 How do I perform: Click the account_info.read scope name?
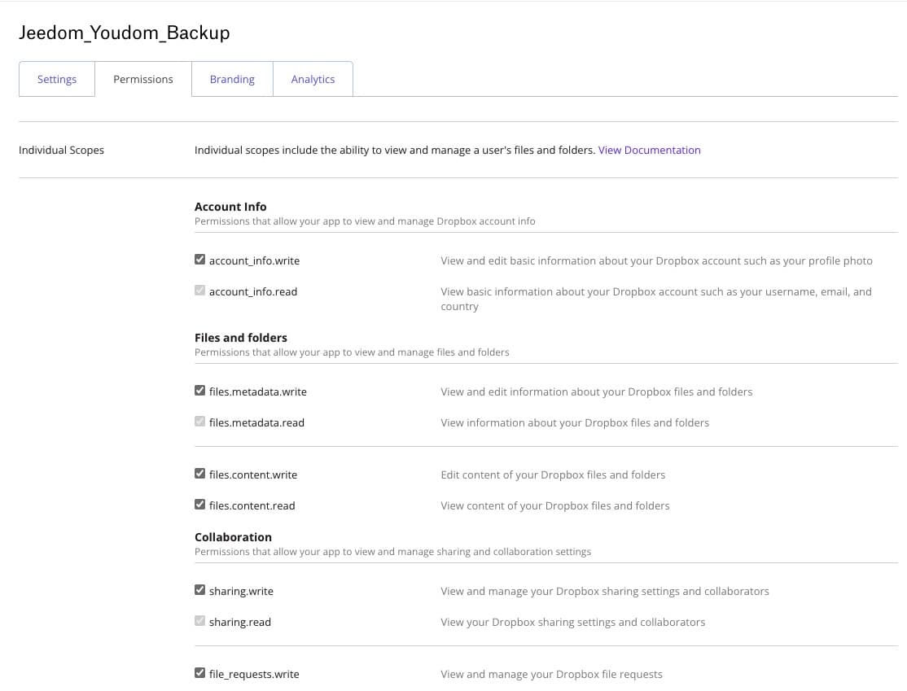click(253, 292)
